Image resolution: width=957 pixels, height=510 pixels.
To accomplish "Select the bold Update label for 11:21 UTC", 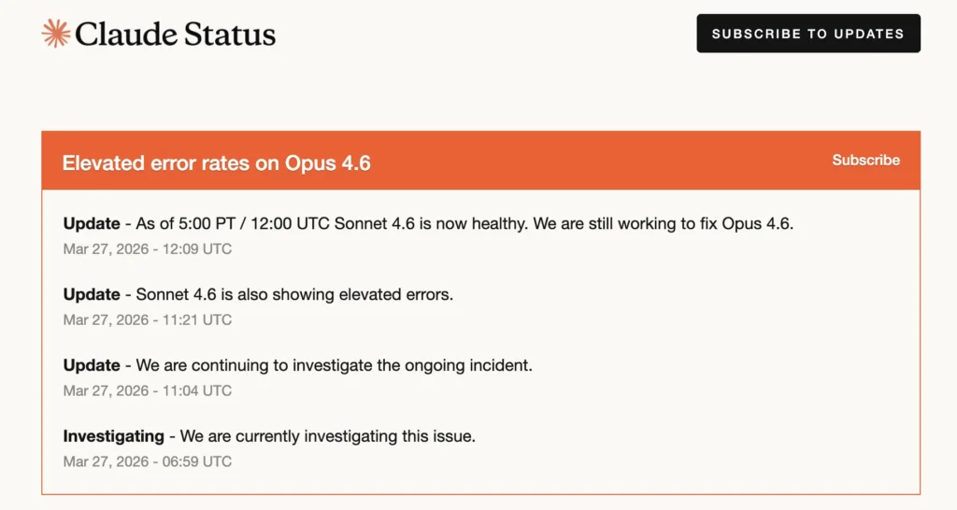I will (x=92, y=294).
